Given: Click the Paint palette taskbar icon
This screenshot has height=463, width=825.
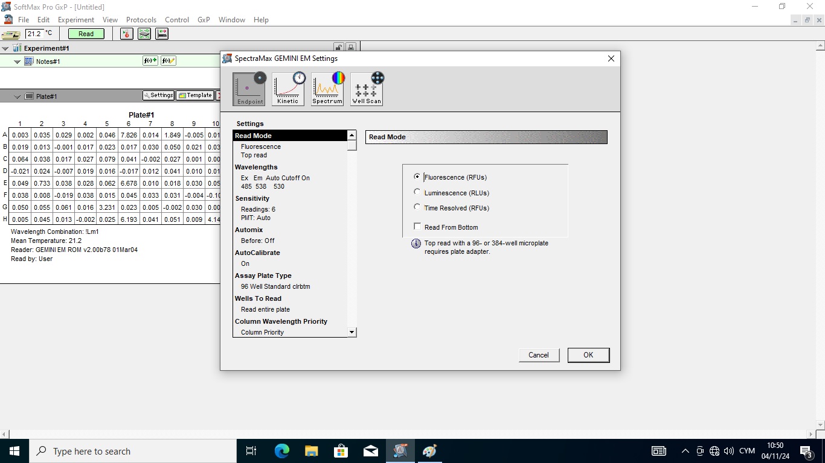Looking at the screenshot, I should pos(429,451).
